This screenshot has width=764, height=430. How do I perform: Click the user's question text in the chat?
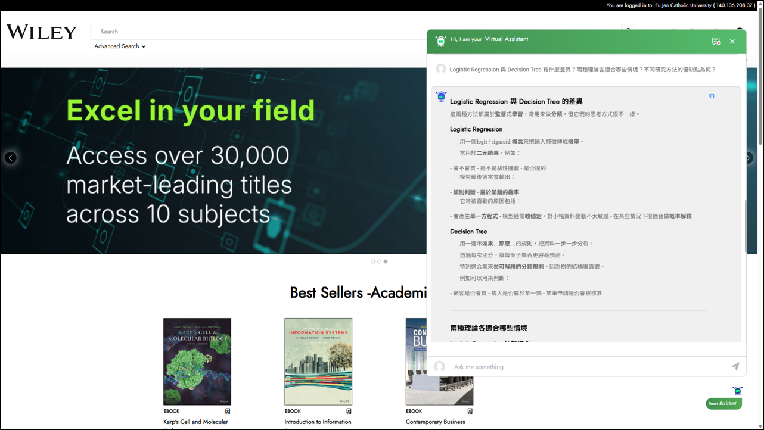(583, 70)
